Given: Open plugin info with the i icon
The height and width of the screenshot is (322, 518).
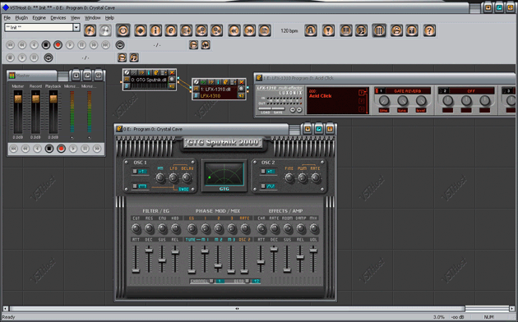Looking at the screenshot, I should coord(155,30).
